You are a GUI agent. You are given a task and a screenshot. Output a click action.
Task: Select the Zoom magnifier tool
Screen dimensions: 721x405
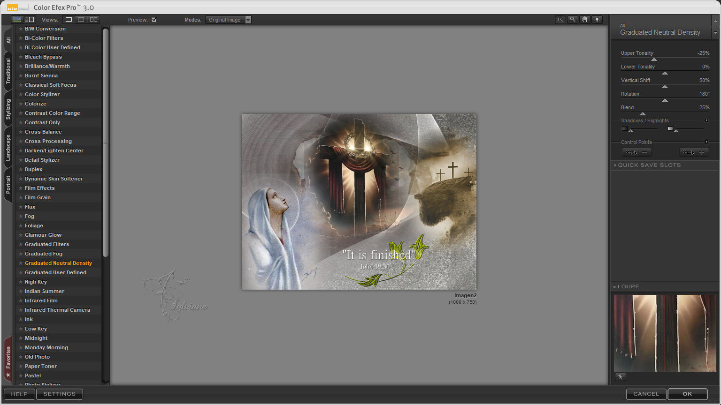[x=572, y=20]
